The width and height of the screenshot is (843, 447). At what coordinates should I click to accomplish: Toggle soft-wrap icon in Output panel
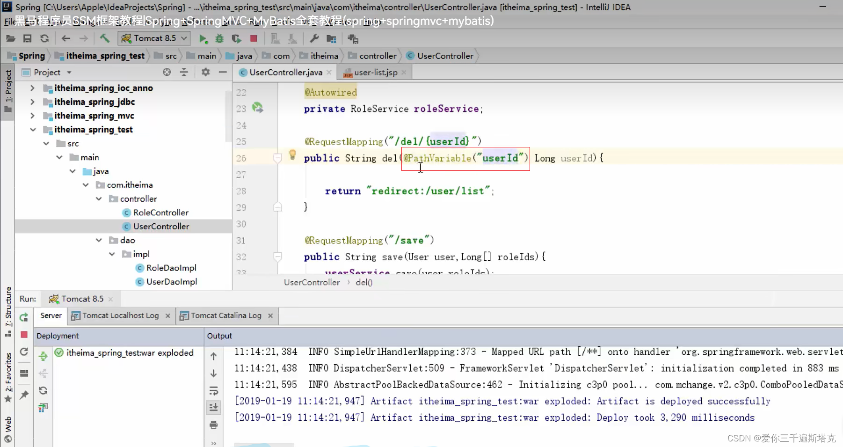(213, 391)
